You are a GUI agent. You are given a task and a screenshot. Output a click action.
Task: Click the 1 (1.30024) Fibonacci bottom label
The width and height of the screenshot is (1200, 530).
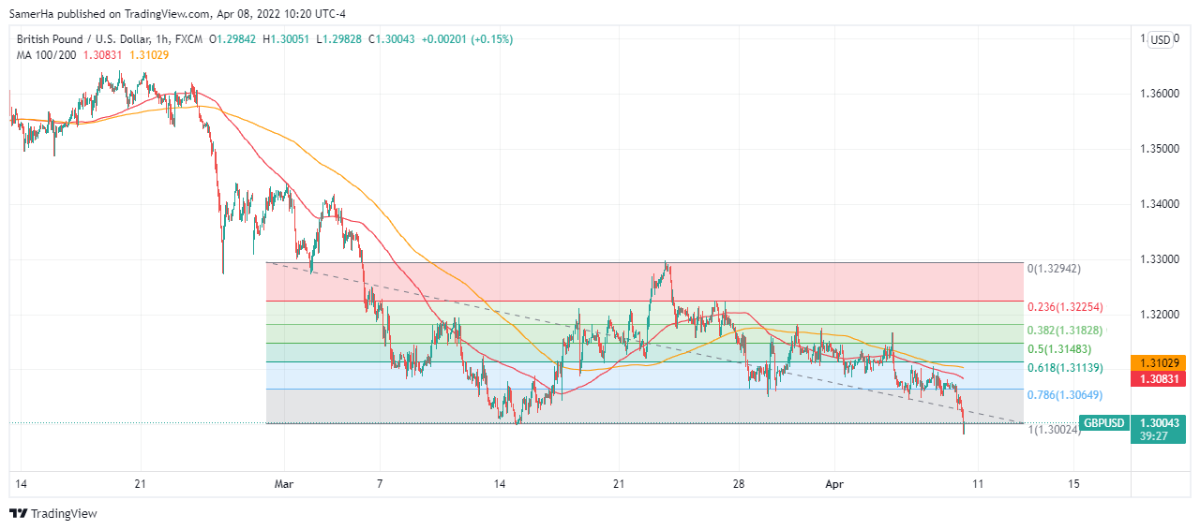pyautogui.click(x=1055, y=430)
